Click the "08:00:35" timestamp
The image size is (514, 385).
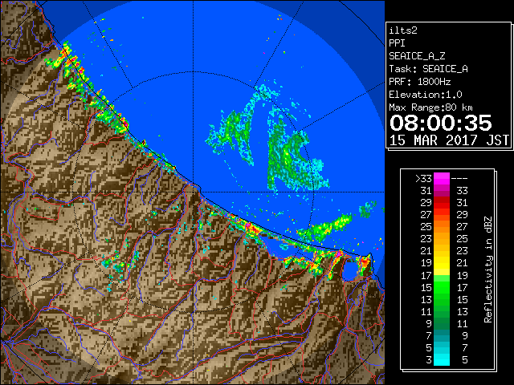point(441,123)
